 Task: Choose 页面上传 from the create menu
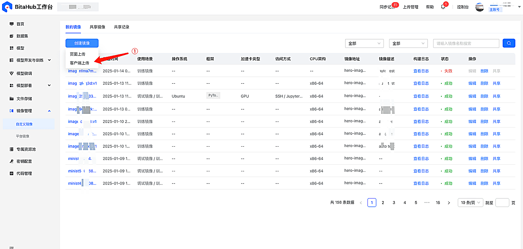78,54
